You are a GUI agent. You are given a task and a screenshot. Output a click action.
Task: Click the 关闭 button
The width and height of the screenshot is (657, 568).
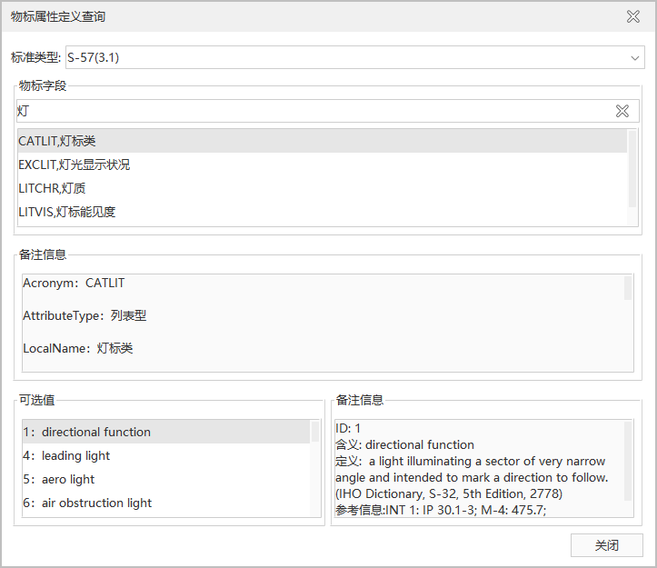[606, 545]
